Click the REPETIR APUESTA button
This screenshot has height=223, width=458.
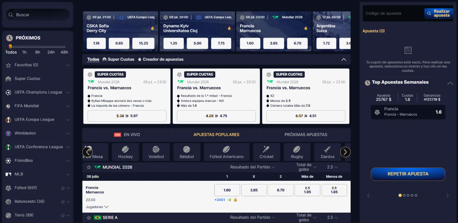coord(408,174)
